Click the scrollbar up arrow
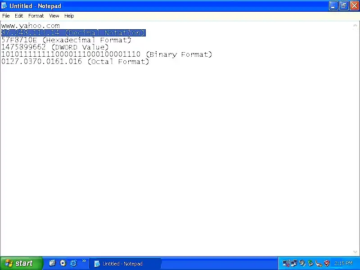The width and height of the screenshot is (360, 270). 355,26
